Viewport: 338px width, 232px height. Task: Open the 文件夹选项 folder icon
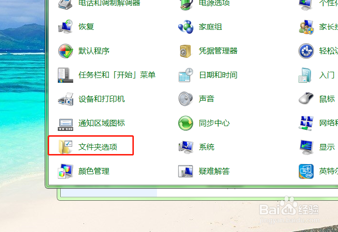click(x=65, y=147)
